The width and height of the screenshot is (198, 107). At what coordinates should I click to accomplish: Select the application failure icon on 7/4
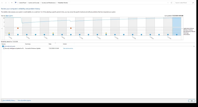point(18,28)
